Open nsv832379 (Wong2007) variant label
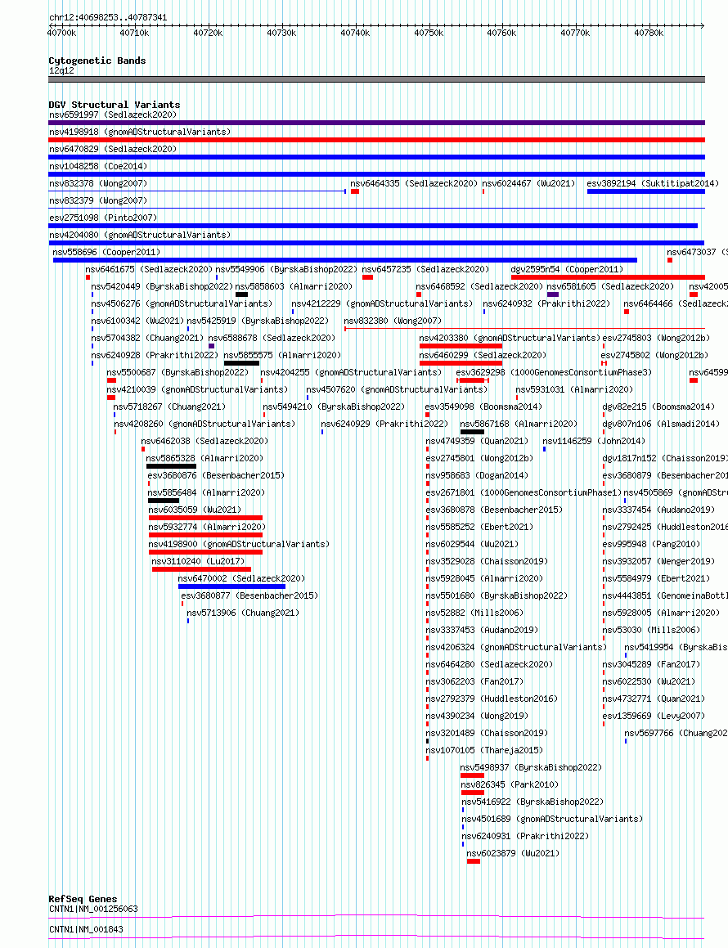 98,200
